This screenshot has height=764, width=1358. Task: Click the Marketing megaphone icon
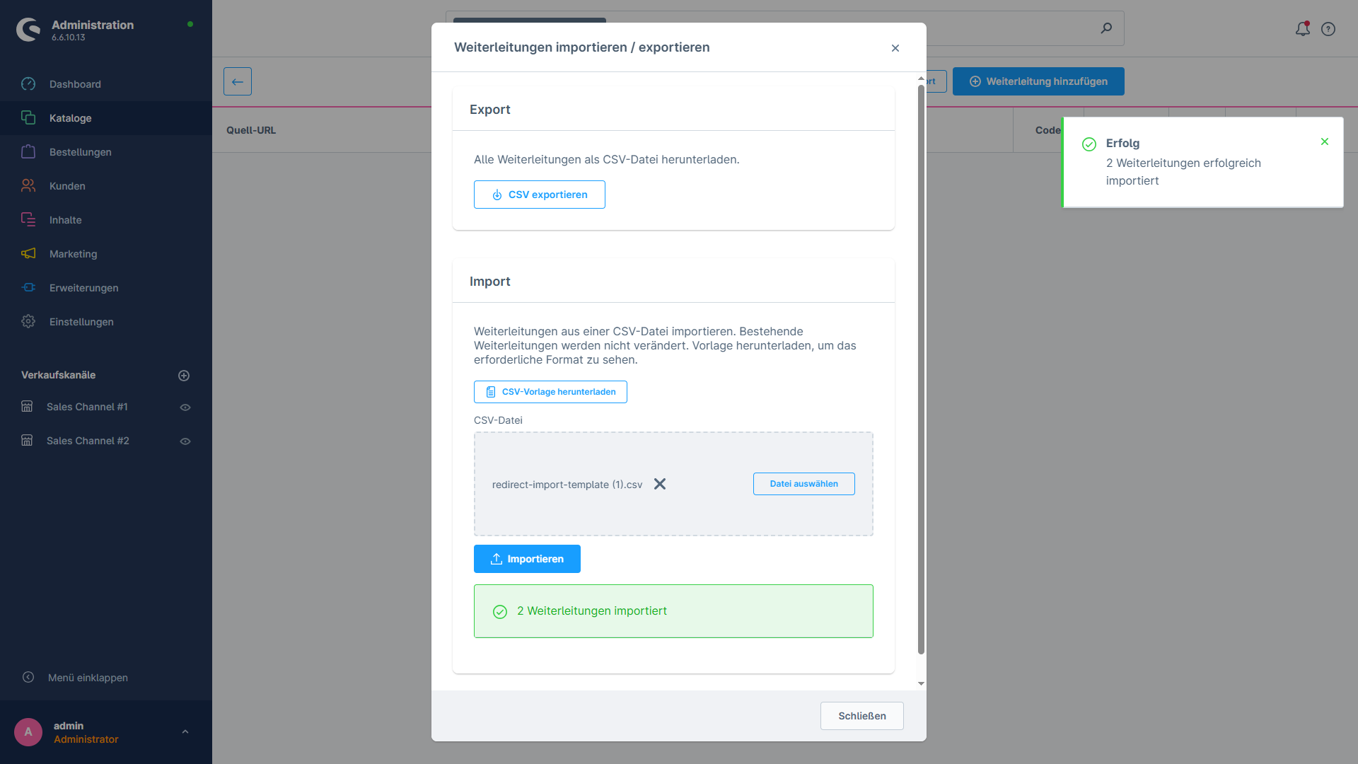coord(28,253)
